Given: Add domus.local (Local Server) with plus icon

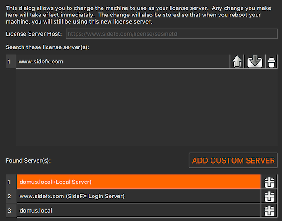Looking at the screenshot, I should point(269,182).
